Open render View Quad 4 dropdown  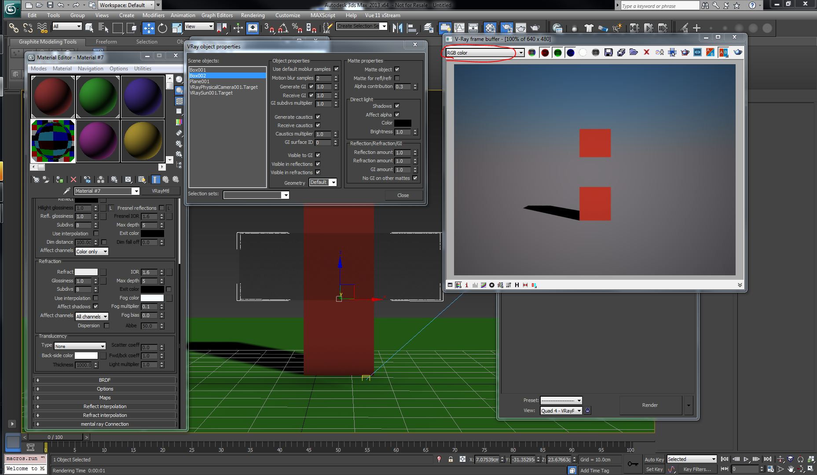tap(561, 410)
